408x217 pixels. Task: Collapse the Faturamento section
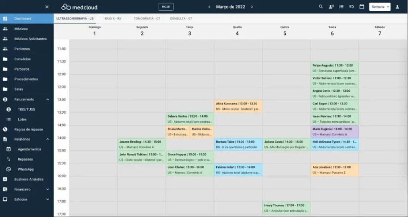click(47, 99)
